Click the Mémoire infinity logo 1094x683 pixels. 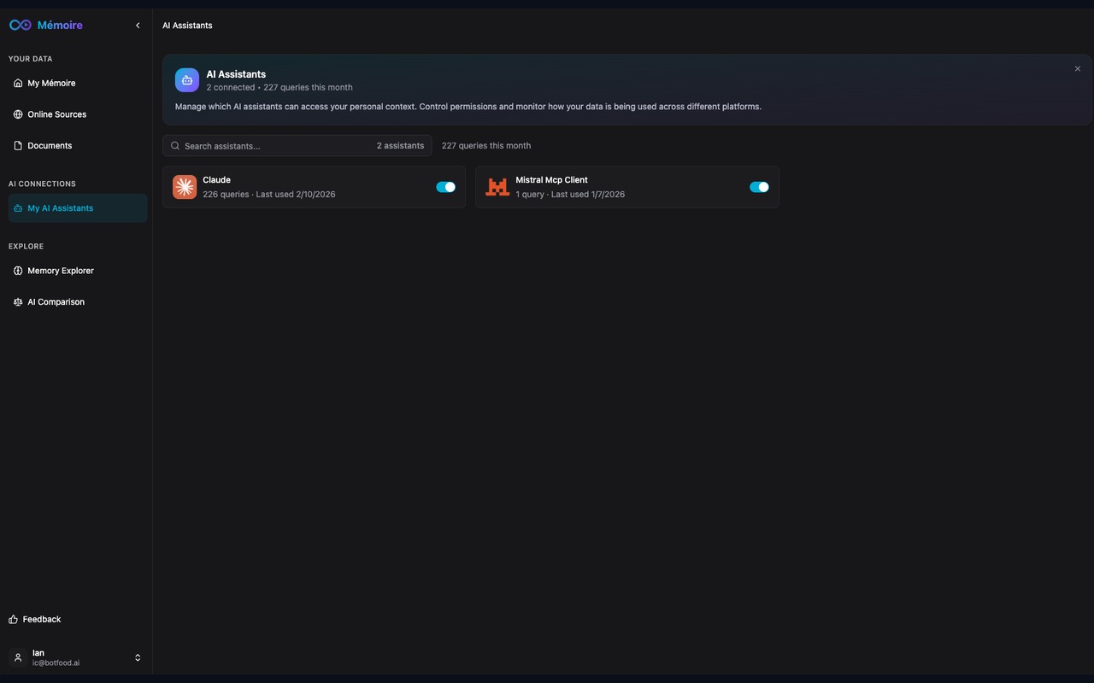pos(20,24)
